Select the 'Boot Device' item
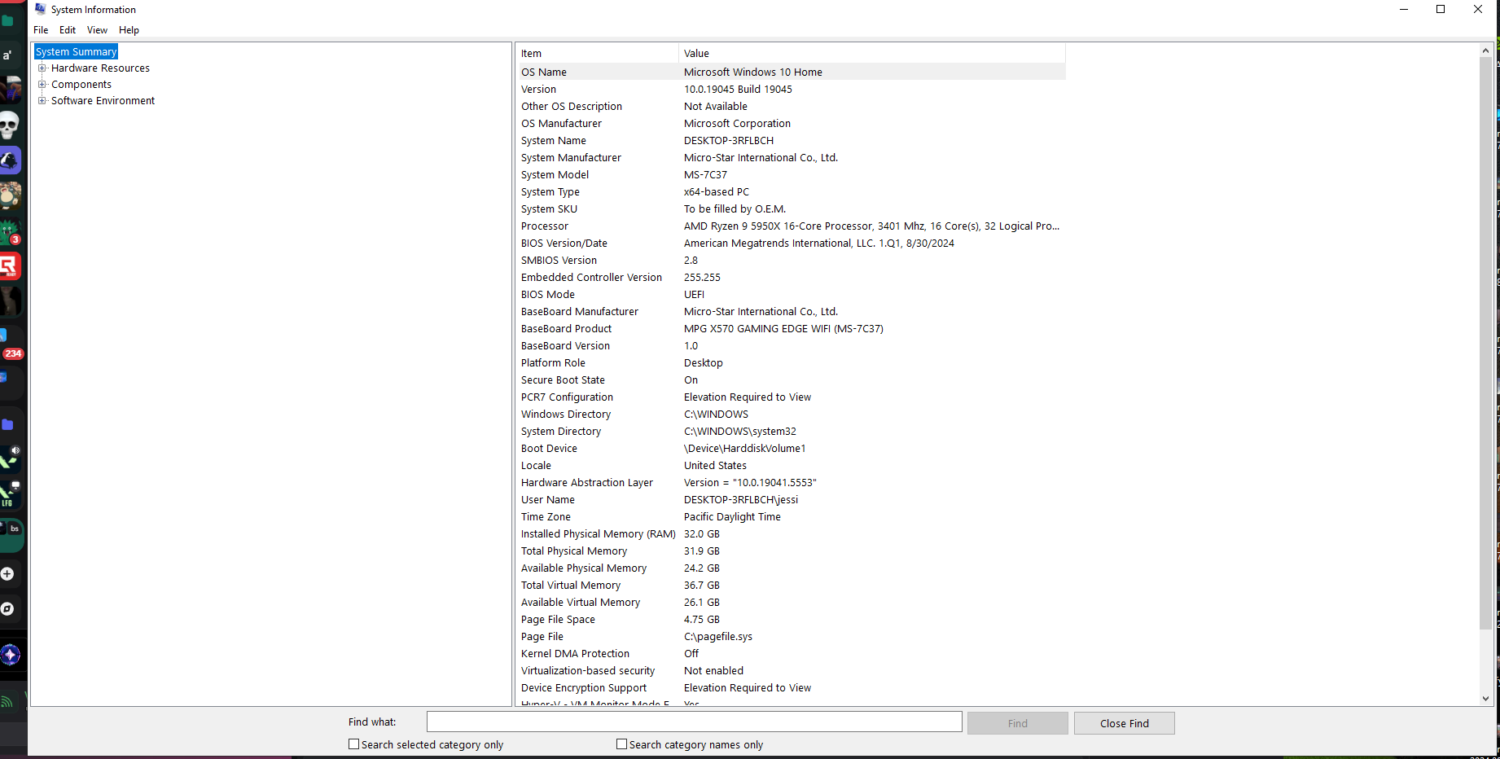 (549, 449)
